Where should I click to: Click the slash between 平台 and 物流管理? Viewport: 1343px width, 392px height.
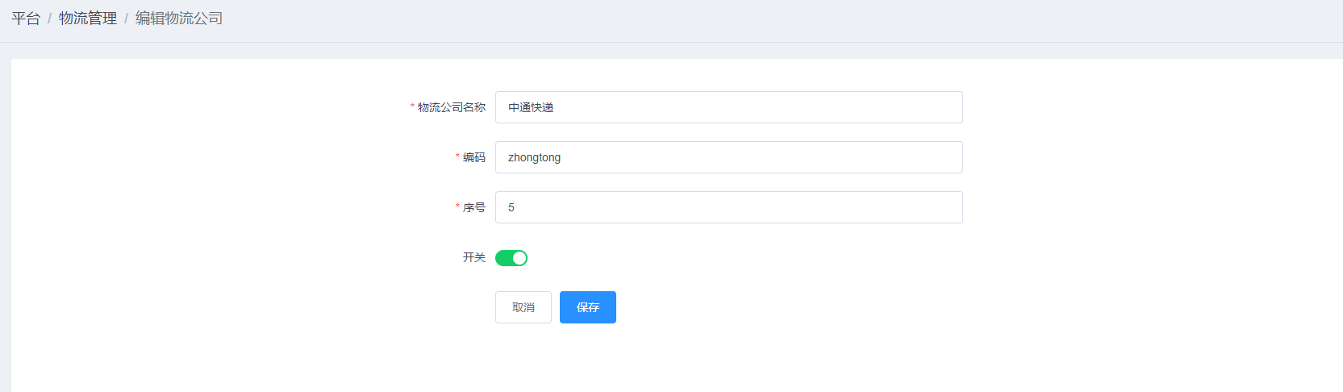point(49,19)
